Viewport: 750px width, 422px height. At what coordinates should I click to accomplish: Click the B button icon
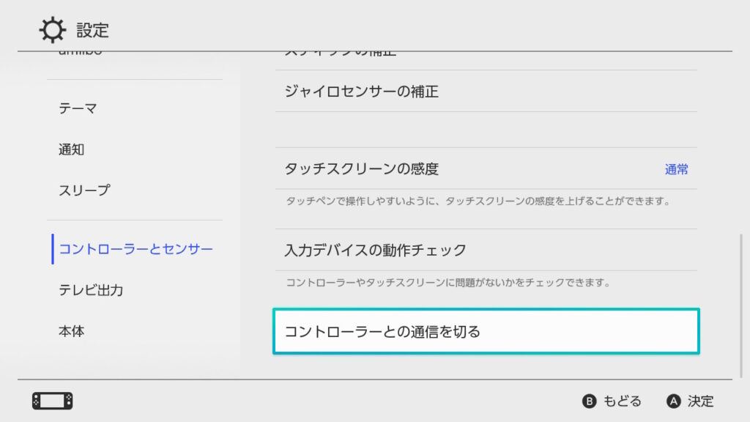click(x=590, y=401)
